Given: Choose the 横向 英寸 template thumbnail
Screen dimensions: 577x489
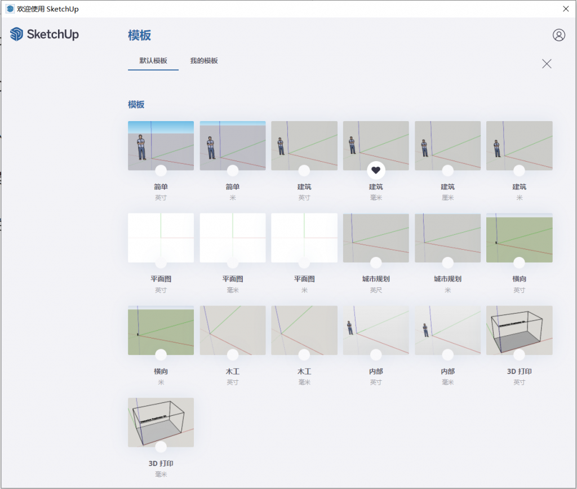Looking at the screenshot, I should [519, 238].
